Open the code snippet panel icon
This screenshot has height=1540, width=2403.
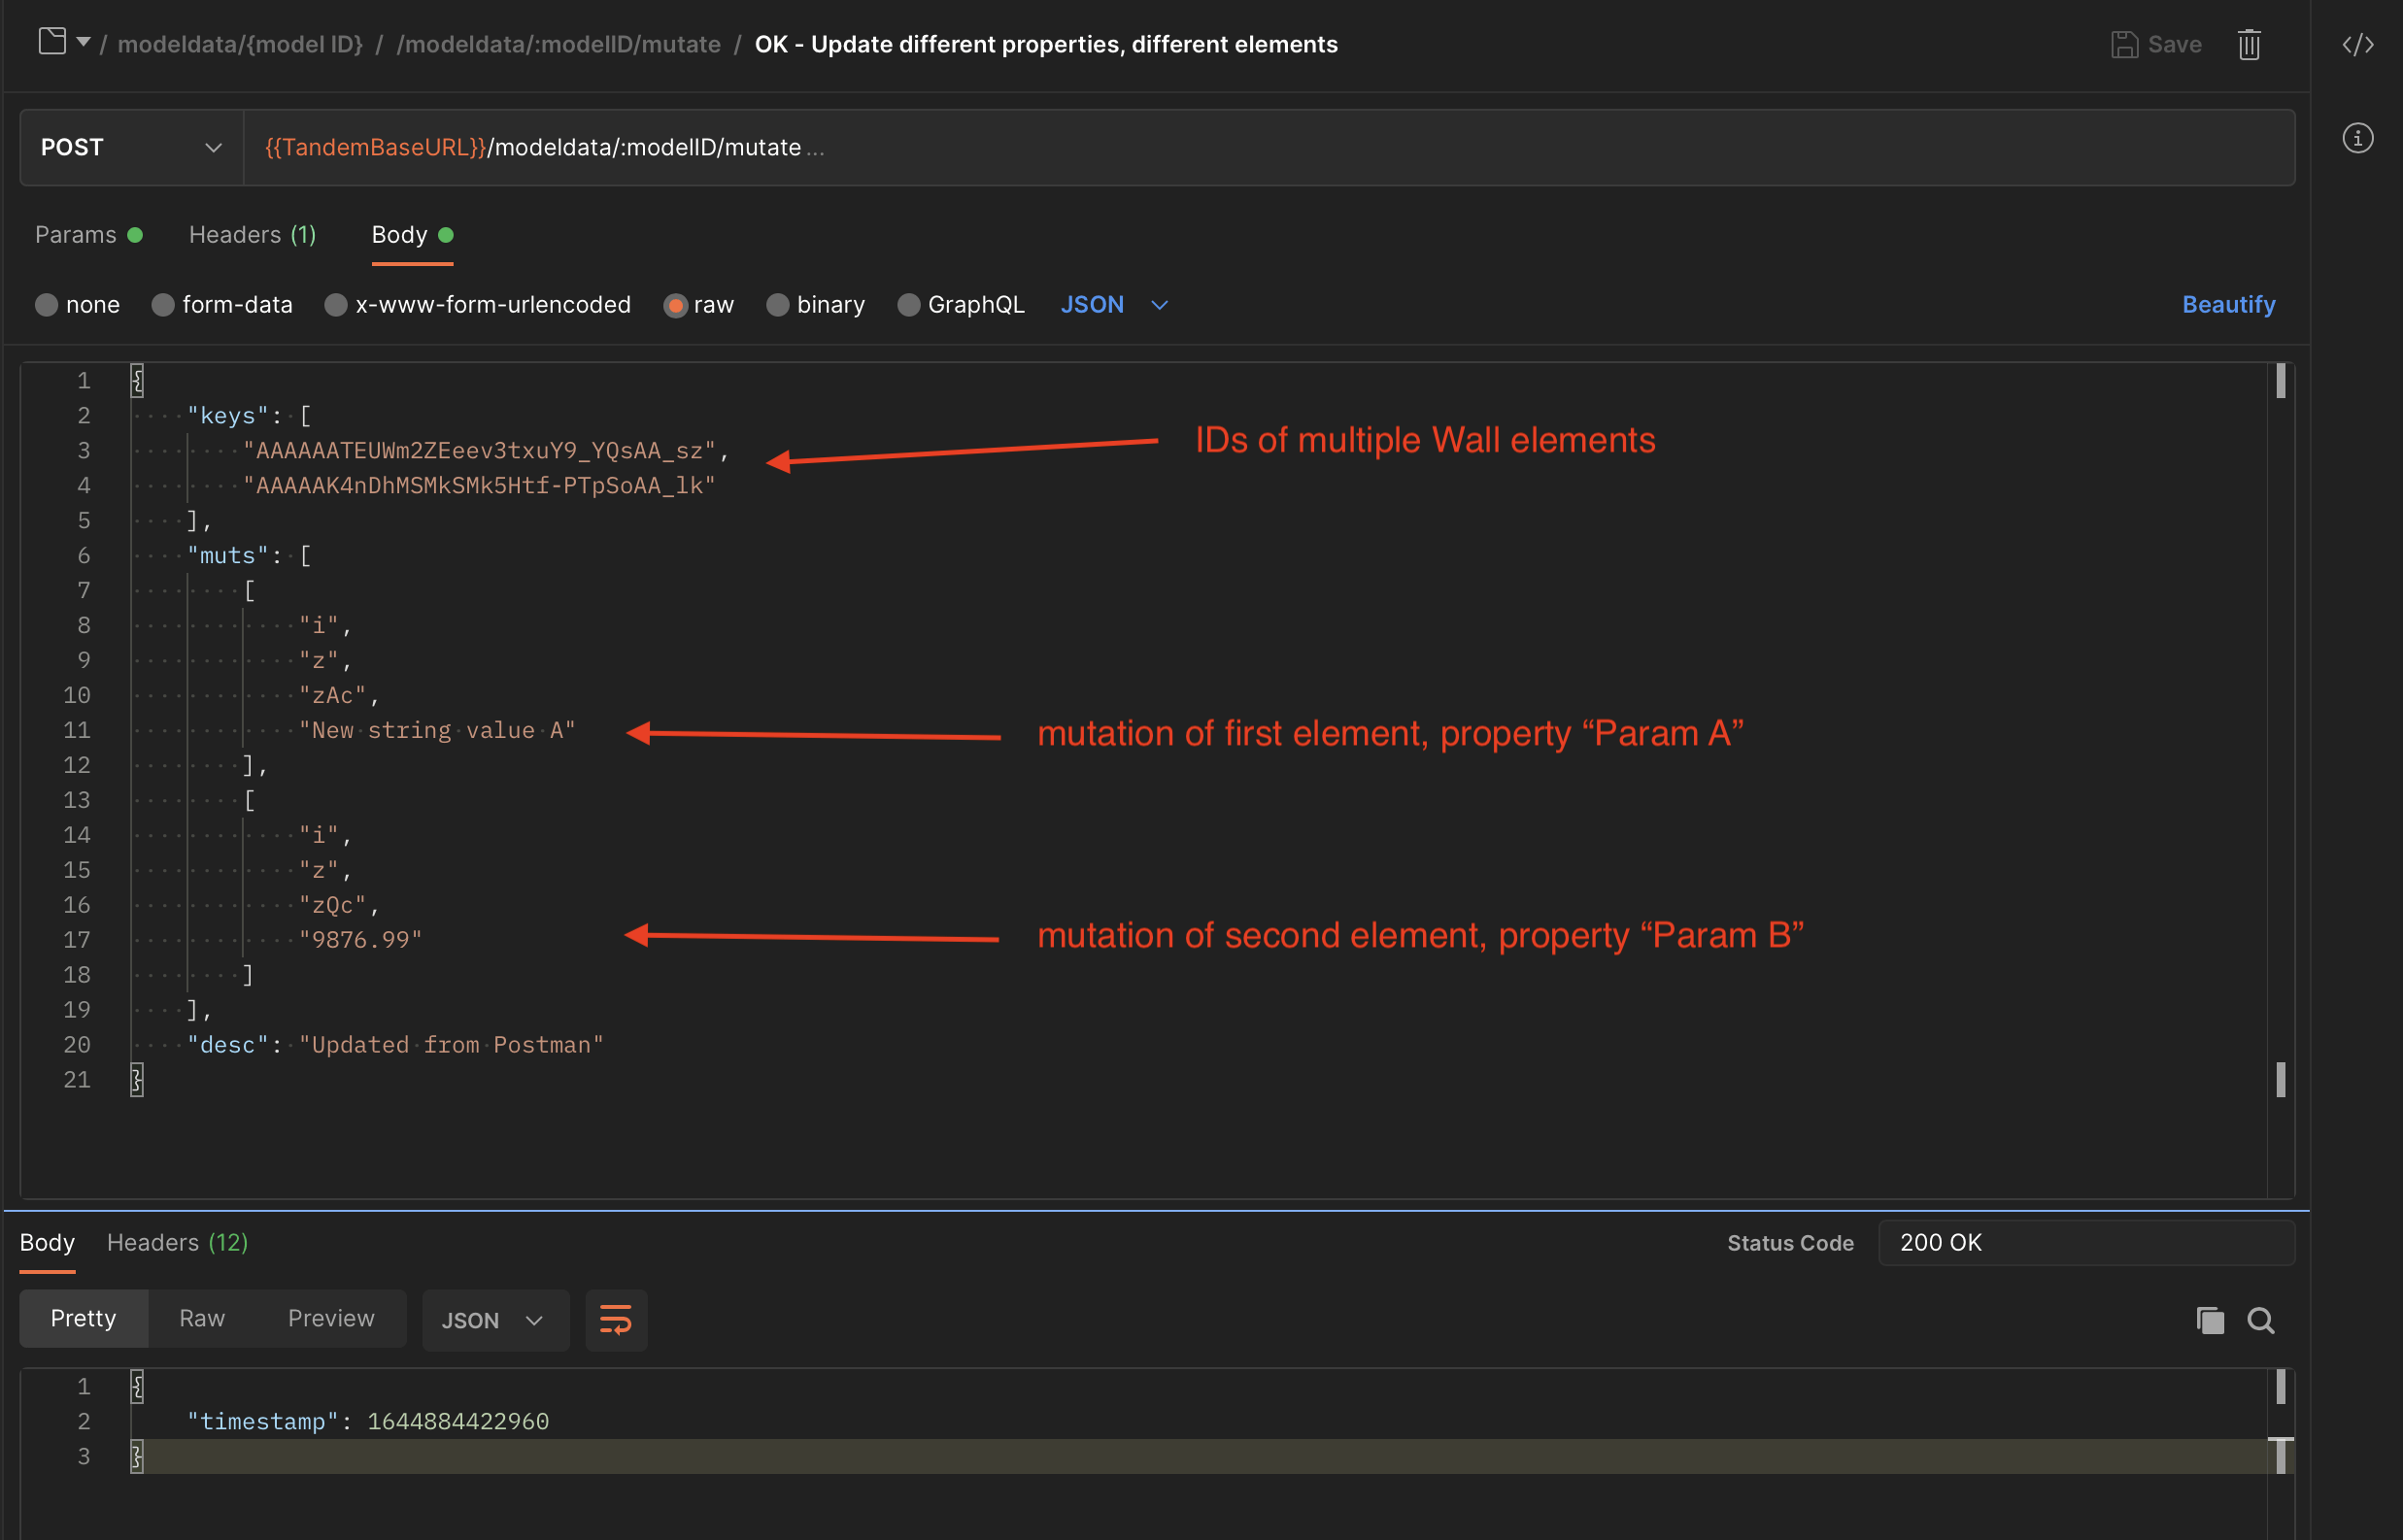click(x=2358, y=44)
